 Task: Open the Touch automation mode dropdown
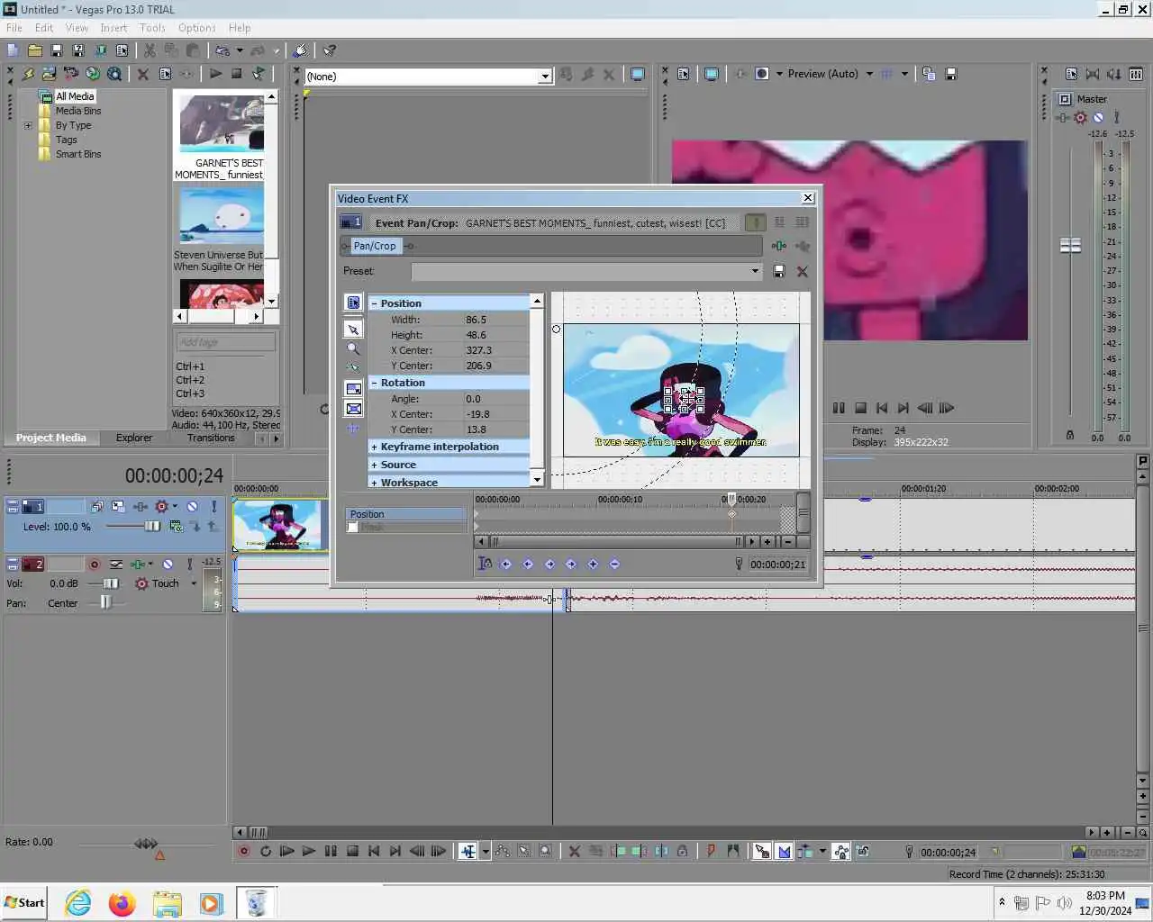194,583
